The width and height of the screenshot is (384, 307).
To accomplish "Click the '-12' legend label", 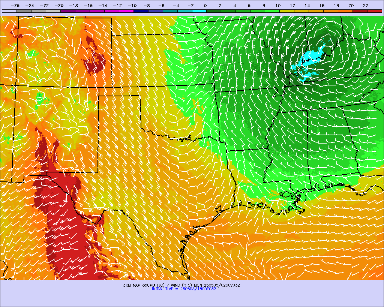I will pyautogui.click(x=117, y=6).
